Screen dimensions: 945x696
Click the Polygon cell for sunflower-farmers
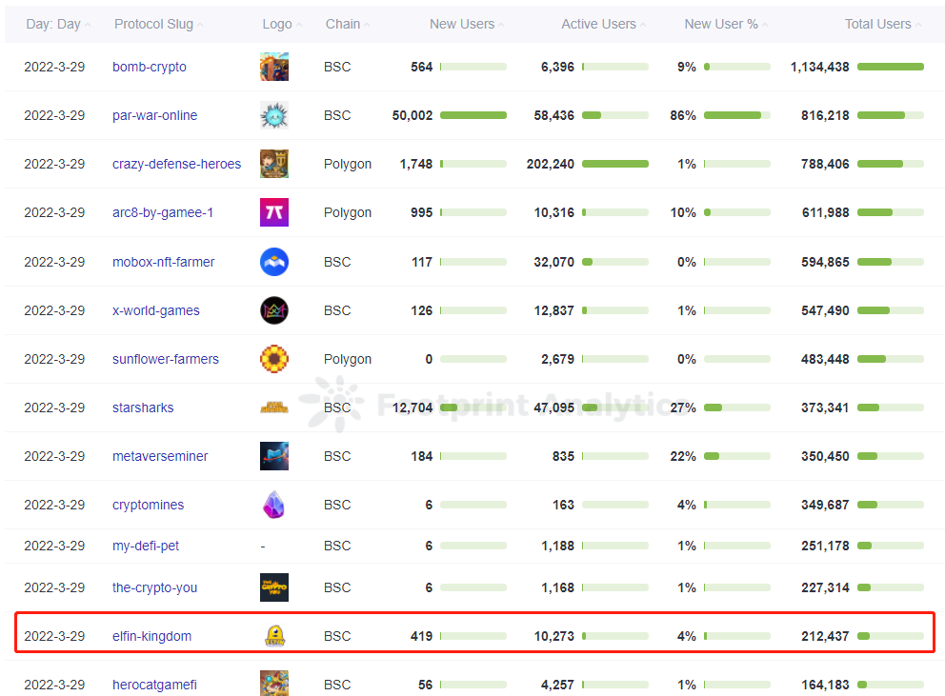[348, 359]
